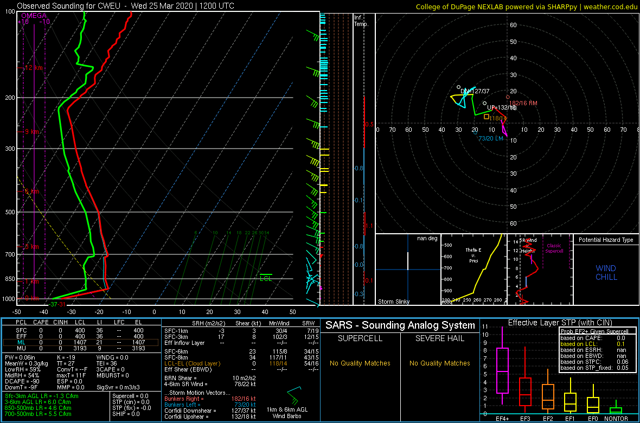Click the 'Effective Layer STP (with CIN)' title

tap(559, 323)
